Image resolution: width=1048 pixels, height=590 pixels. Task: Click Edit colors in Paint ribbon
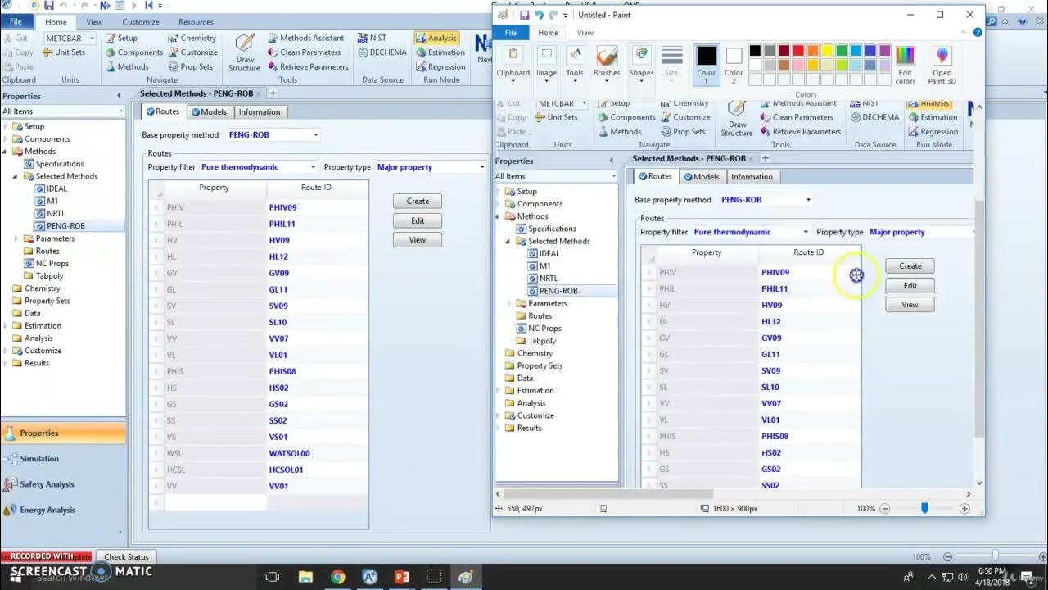[905, 66]
